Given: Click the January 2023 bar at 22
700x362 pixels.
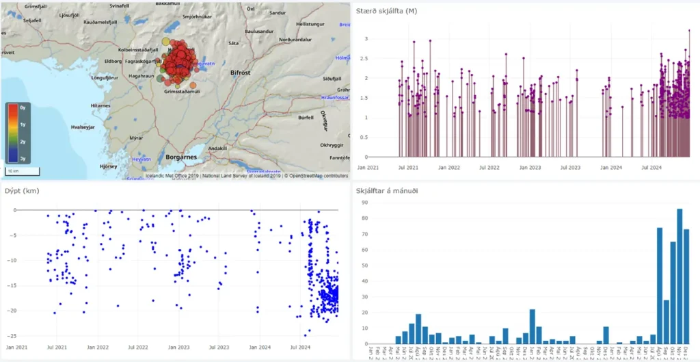Looking at the screenshot, I should (532, 327).
